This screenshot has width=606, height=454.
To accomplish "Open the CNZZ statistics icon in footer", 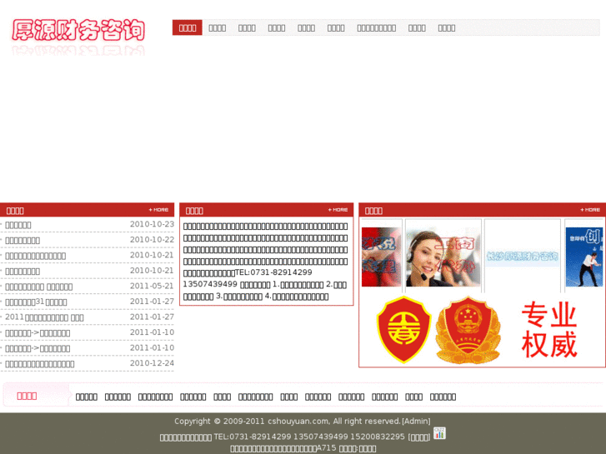I will coord(439,433).
